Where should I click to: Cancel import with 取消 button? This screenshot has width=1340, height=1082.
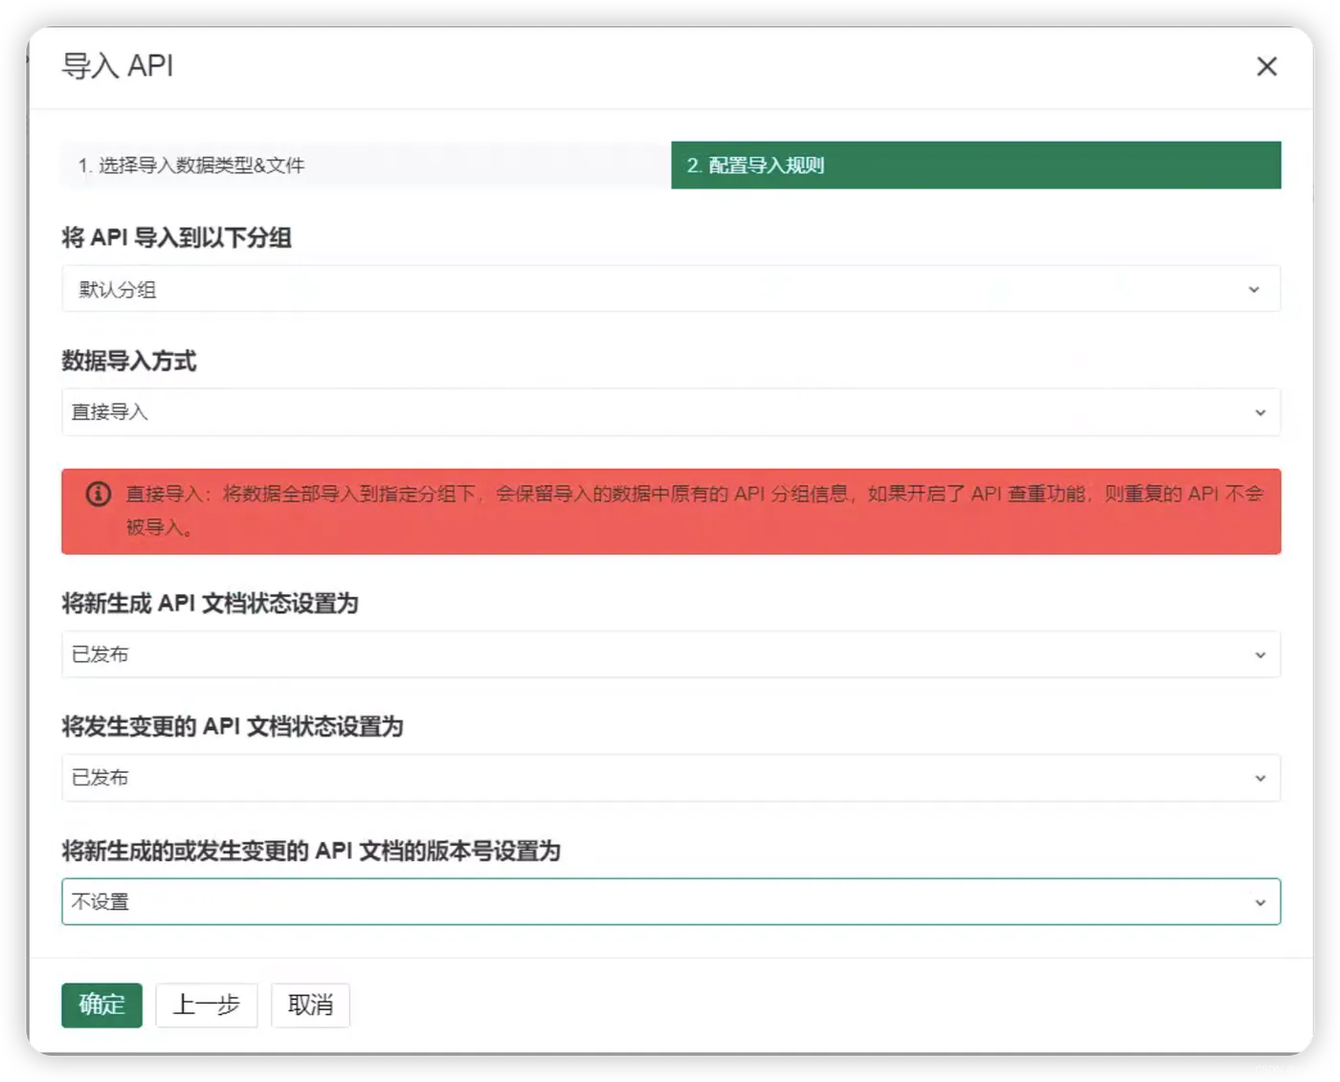coord(310,1005)
